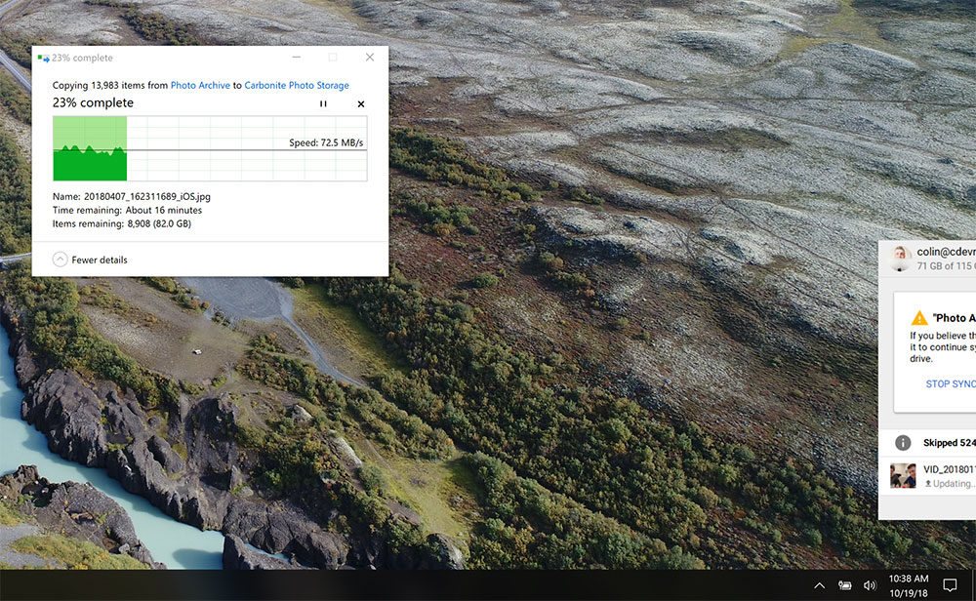Show hidden system tray icons
This screenshot has height=601, width=976.
click(819, 585)
